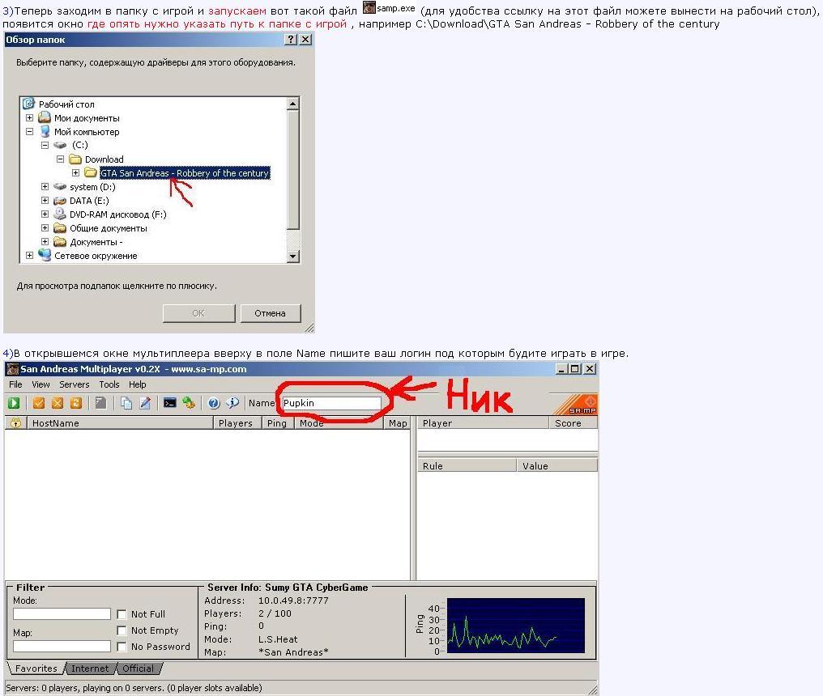Click the Name field containing Pupkin
Image resolution: width=823 pixels, height=696 pixels.
(330, 403)
